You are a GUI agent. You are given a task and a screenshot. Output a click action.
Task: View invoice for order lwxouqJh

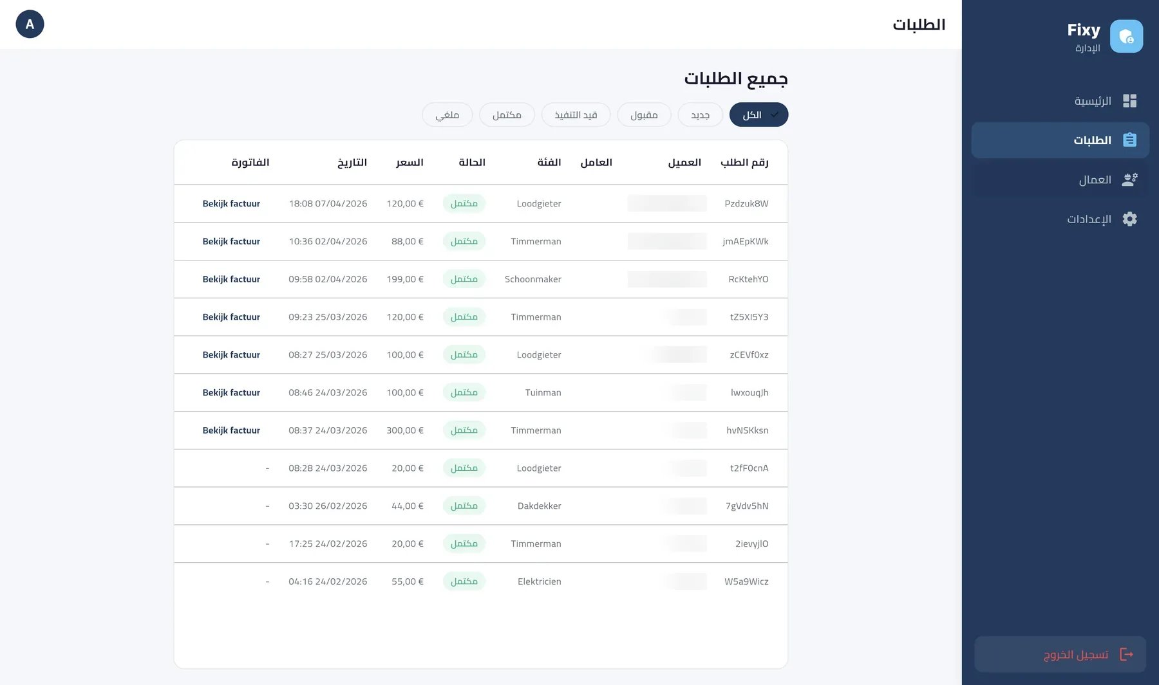click(x=231, y=392)
